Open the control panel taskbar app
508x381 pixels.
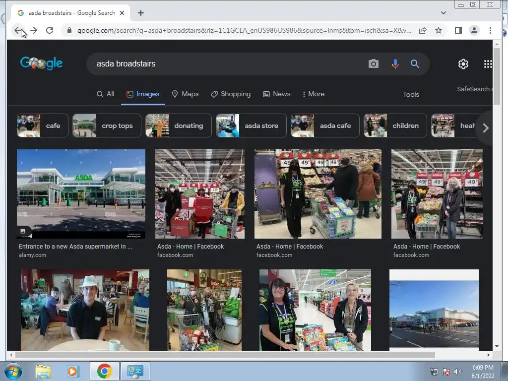point(135,371)
